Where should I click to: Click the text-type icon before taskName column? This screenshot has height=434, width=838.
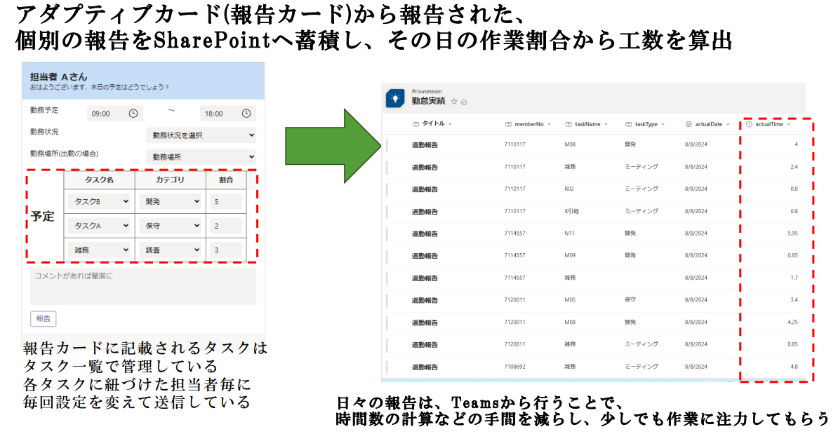click(x=568, y=124)
